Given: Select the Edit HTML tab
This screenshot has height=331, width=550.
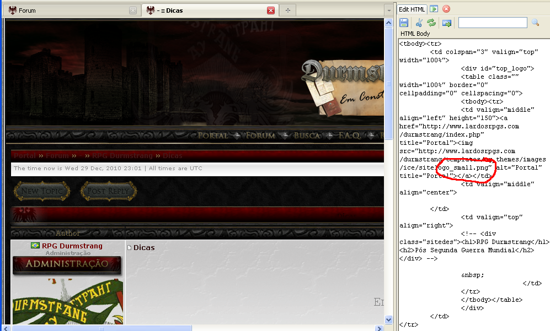Looking at the screenshot, I should click(x=412, y=9).
